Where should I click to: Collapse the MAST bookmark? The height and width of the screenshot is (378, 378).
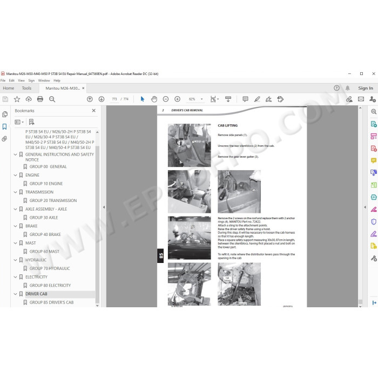pyautogui.click(x=15, y=243)
